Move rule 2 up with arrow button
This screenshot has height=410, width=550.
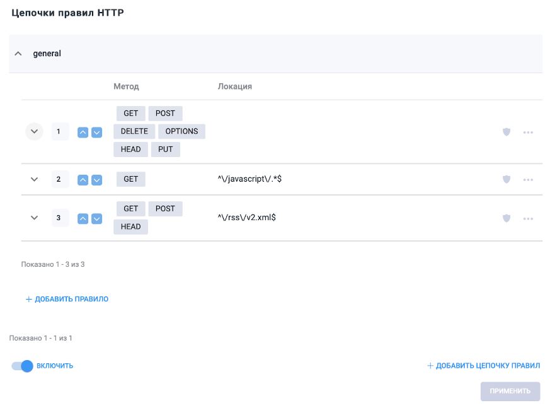tap(83, 180)
